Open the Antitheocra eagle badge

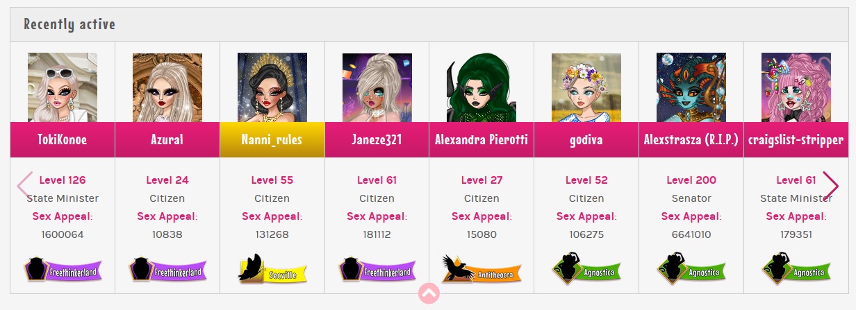481,269
